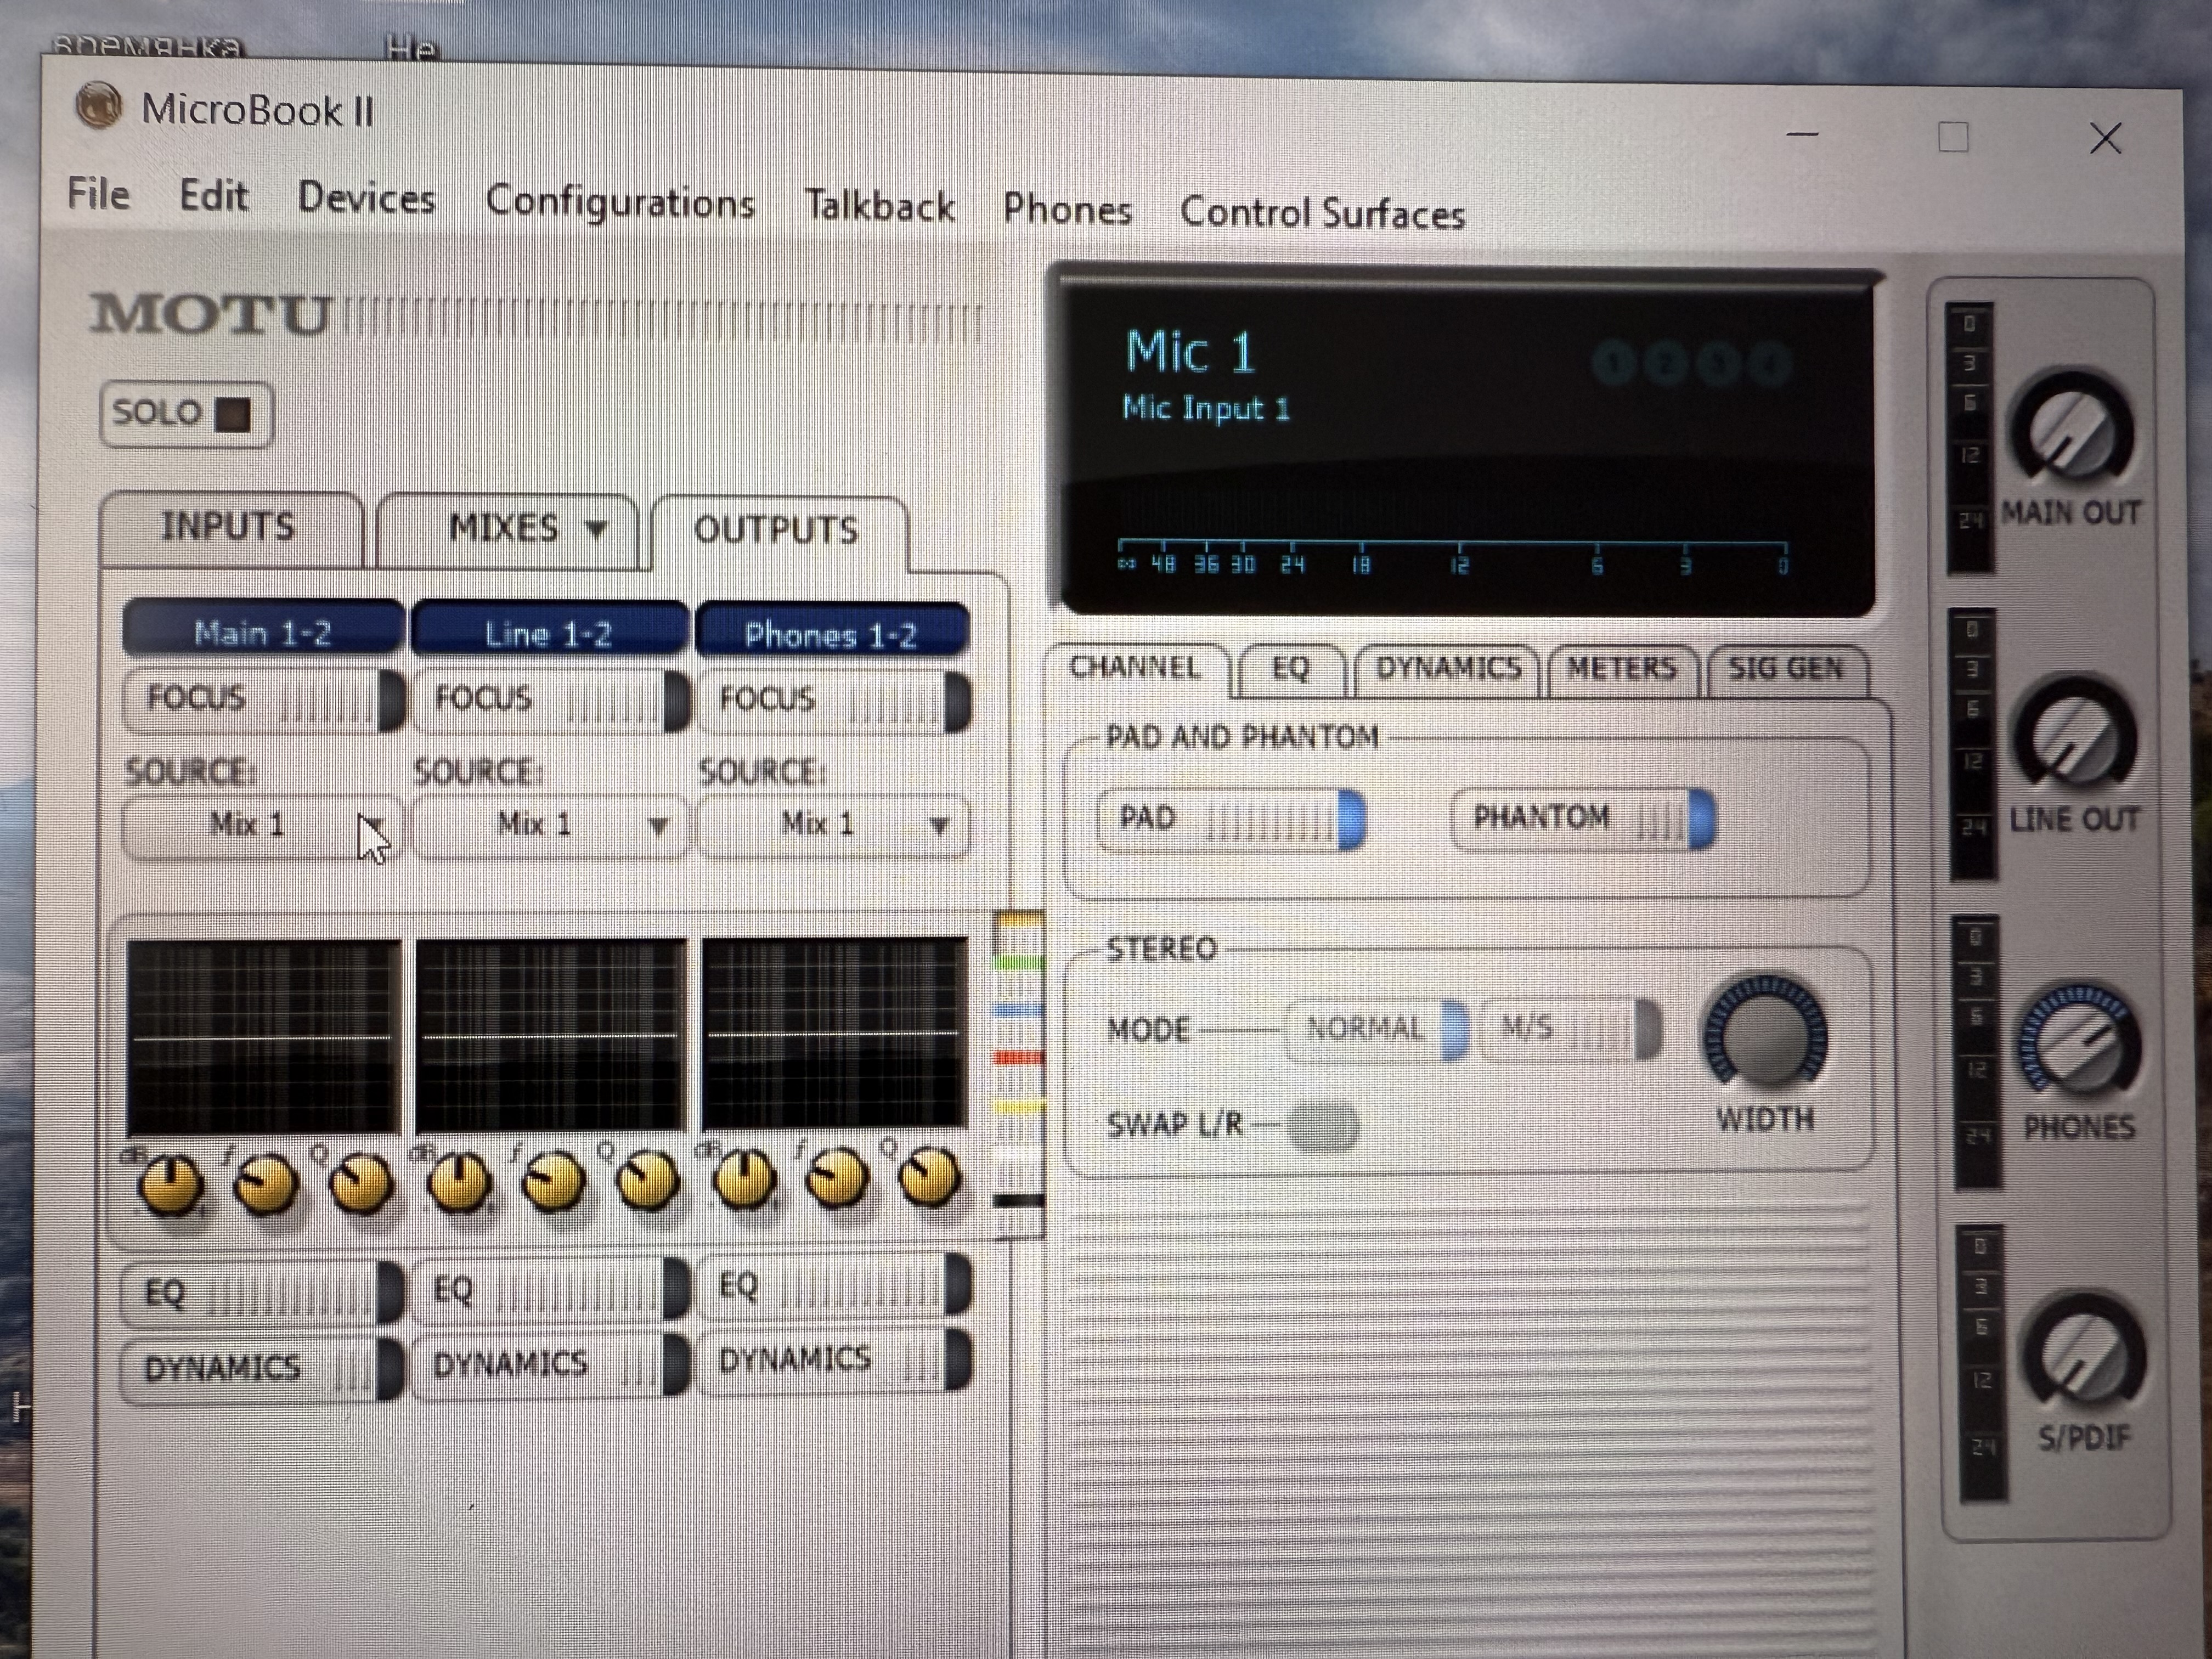This screenshot has height=1659, width=2212.
Task: Open the Line 1-2 source dropdown
Action: pos(549,825)
